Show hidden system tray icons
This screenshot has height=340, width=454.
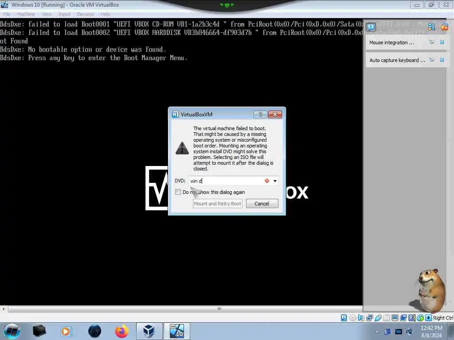[x=377, y=332]
